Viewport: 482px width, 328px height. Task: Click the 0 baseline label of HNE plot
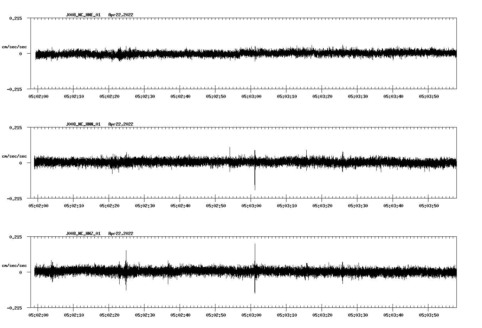[x=21, y=54]
